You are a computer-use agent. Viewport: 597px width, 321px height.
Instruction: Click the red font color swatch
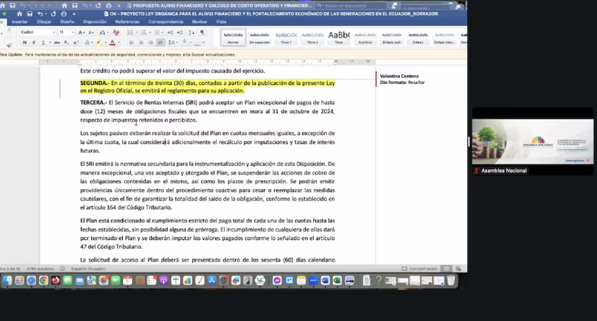click(x=112, y=43)
